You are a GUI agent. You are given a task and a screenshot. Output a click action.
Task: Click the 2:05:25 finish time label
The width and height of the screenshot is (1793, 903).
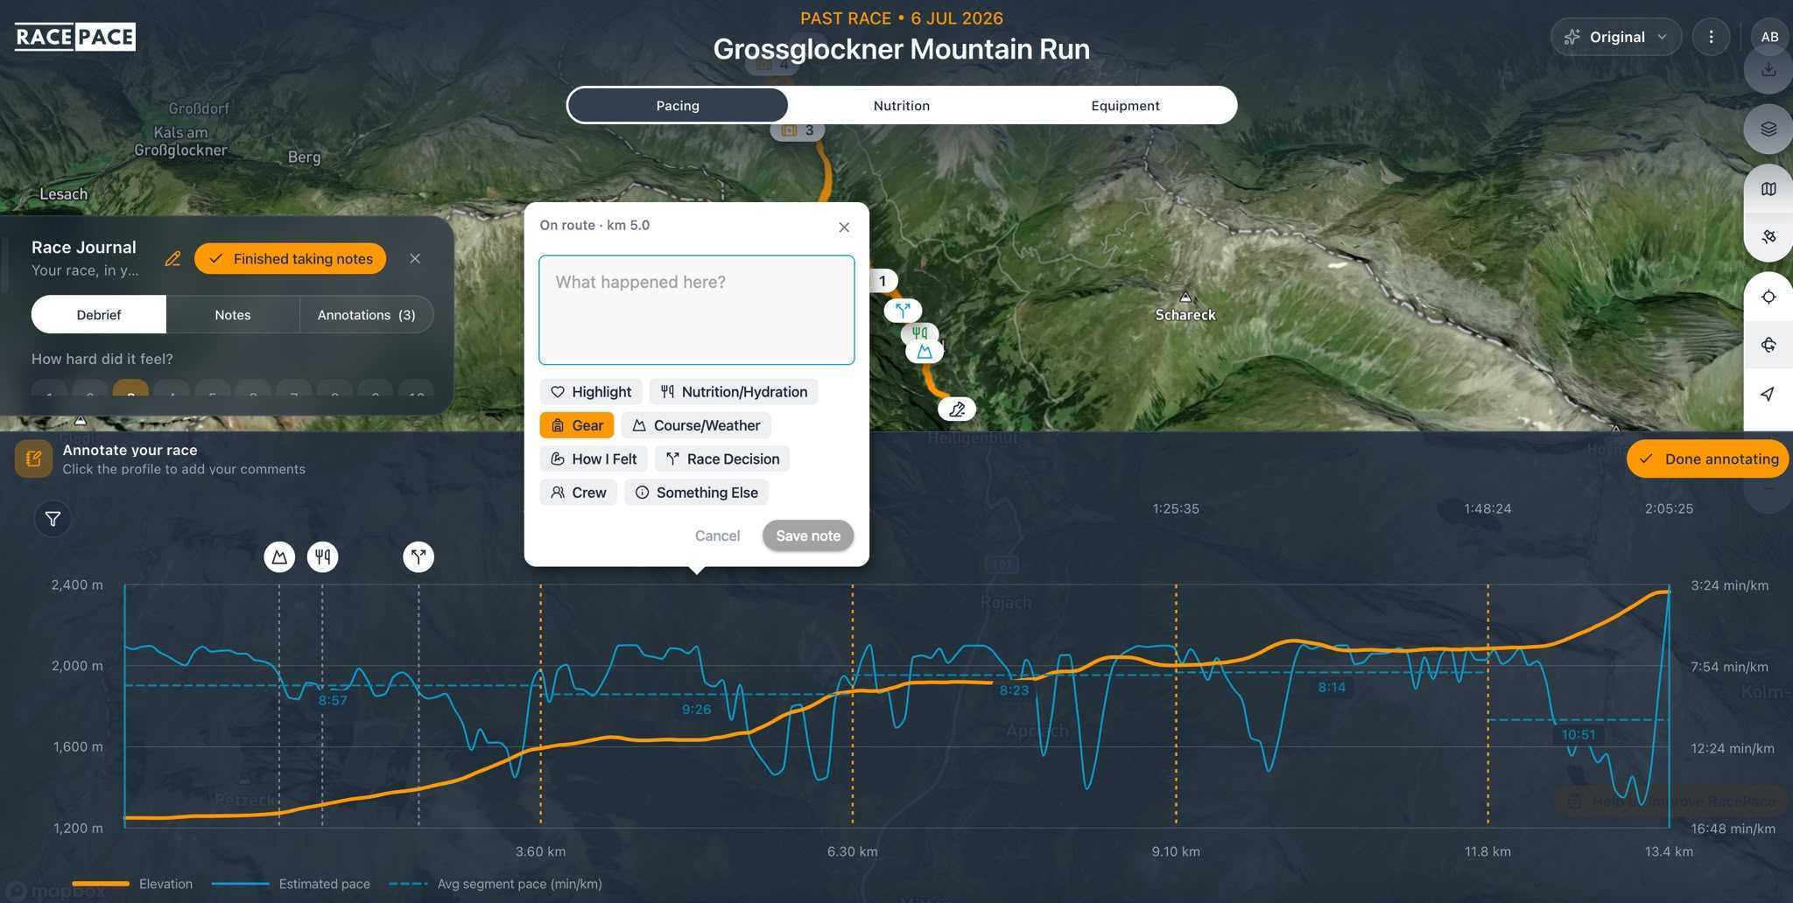tap(1669, 508)
